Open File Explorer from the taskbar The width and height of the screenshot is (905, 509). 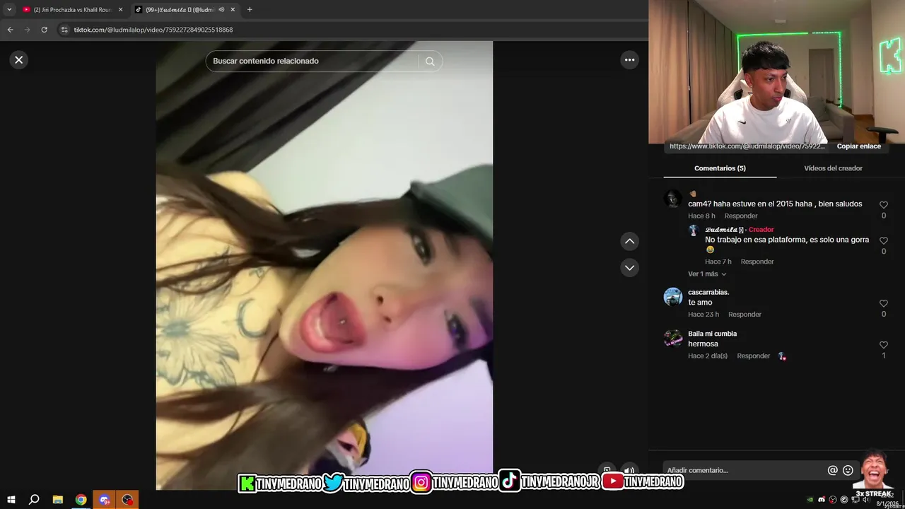click(x=58, y=500)
